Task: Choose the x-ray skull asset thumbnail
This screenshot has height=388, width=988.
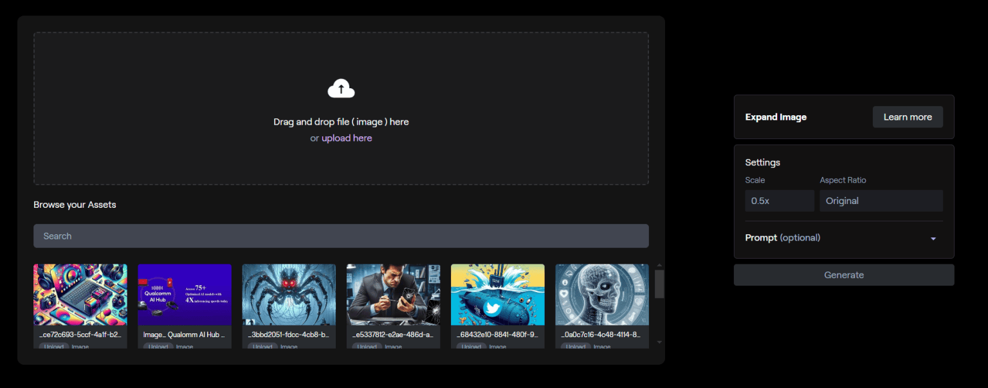Action: click(601, 295)
